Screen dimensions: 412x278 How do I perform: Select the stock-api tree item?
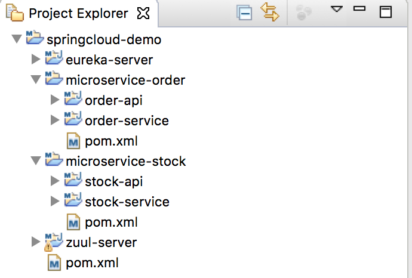pos(113,181)
